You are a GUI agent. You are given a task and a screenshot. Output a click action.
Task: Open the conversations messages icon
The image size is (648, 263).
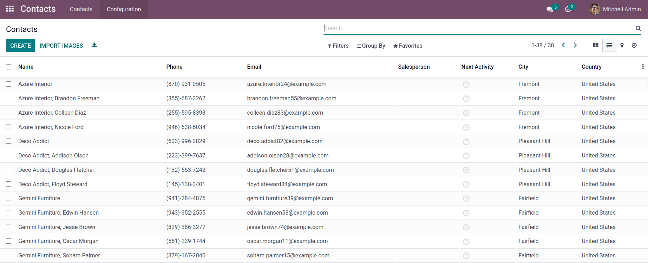[550, 9]
